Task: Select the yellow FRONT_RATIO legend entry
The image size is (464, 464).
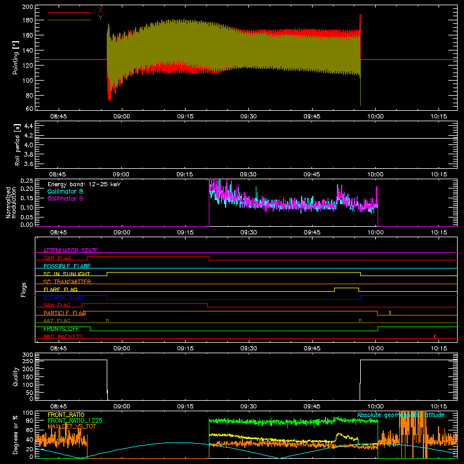Action: [66, 415]
